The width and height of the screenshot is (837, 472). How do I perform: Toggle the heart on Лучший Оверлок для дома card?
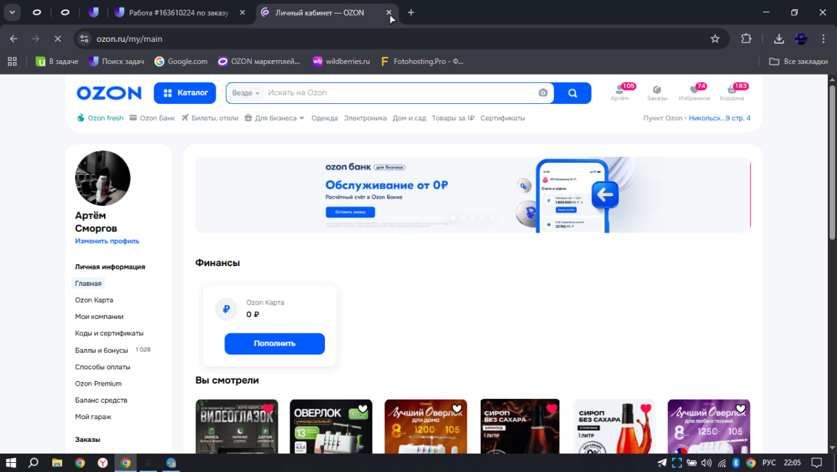click(x=456, y=409)
